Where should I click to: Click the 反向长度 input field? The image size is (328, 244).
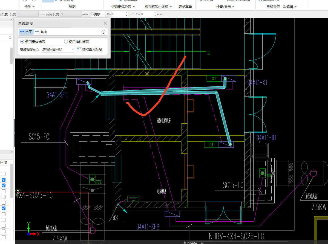[71, 14]
